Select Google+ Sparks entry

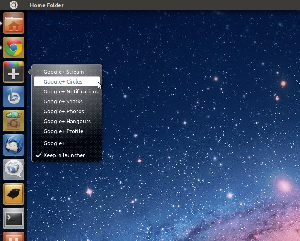[x=67, y=102]
